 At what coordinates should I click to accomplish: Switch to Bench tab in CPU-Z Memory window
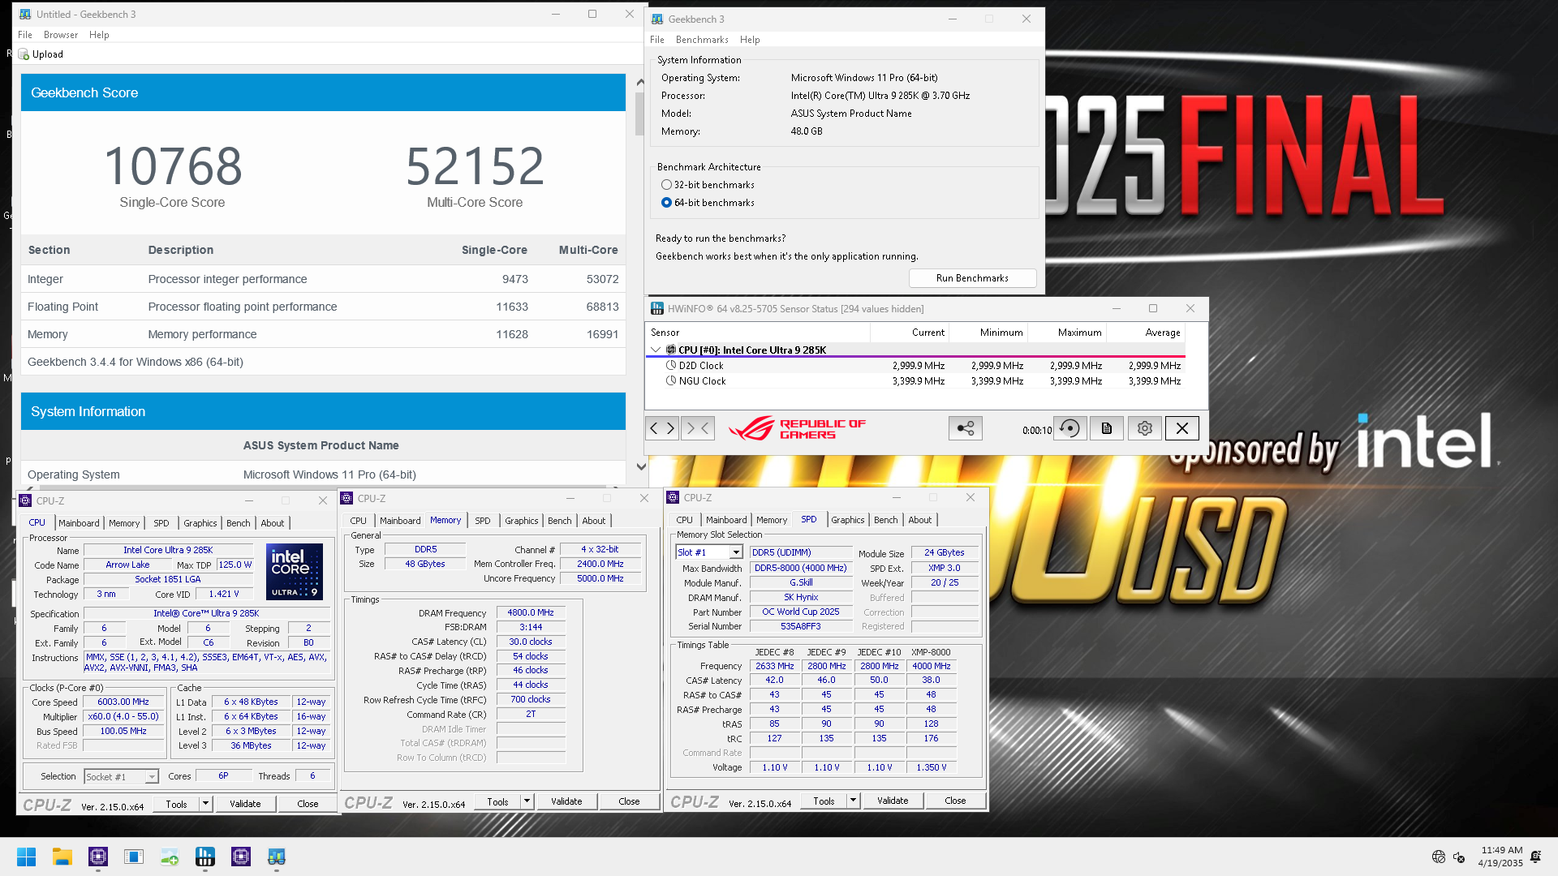[560, 521]
